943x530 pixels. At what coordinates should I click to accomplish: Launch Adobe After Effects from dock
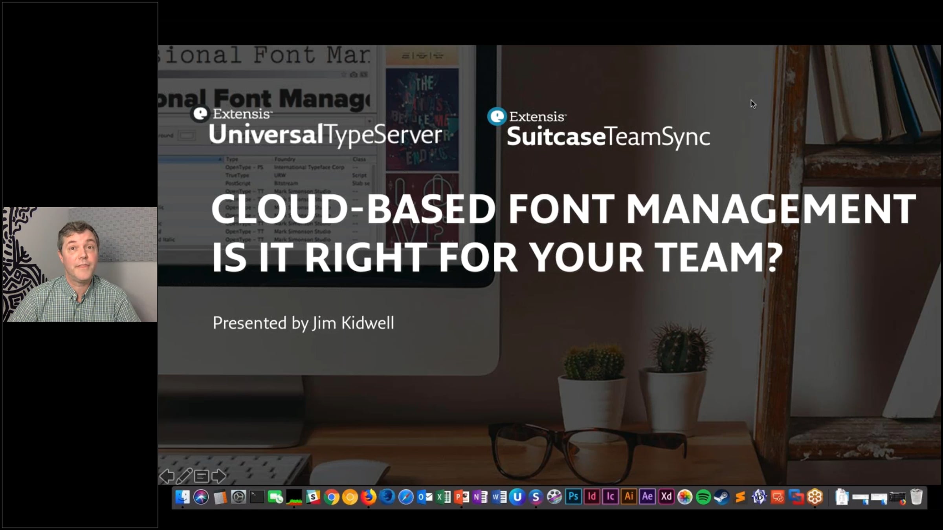(648, 497)
